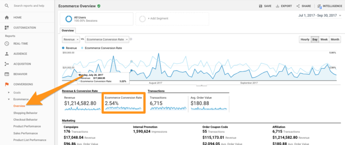Click Add Segment box
This screenshot has height=145, width=345.
pyautogui.click(x=172, y=19)
